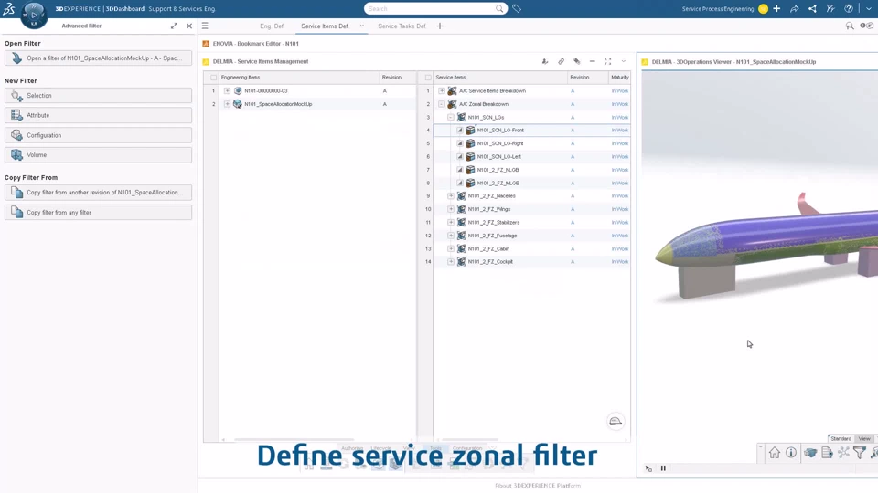878x493 pixels.
Task: Click the tag icon beside search bar
Action: click(x=517, y=8)
